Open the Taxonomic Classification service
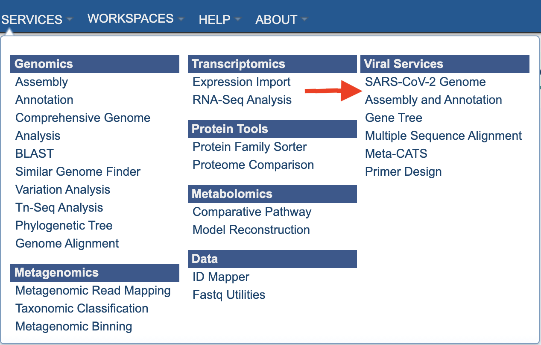Viewport: 541px width, 345px height. (82, 308)
